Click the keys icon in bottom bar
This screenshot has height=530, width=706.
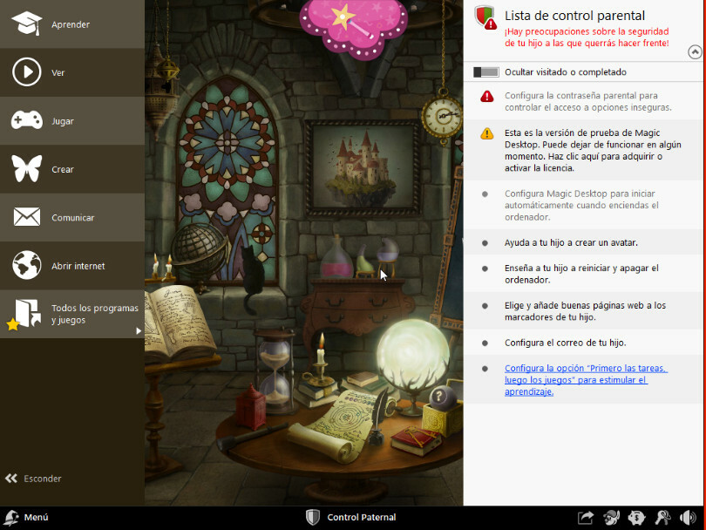pyautogui.click(x=663, y=518)
